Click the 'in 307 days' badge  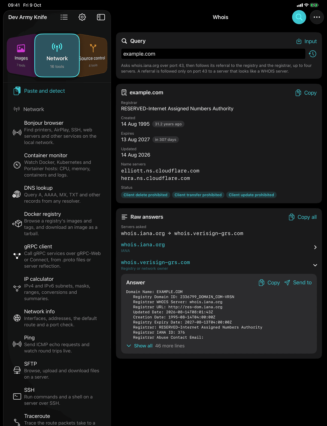[165, 140]
